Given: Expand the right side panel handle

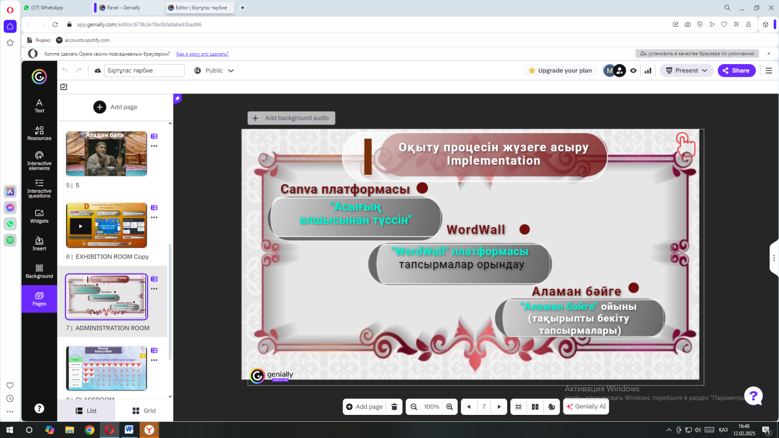Looking at the screenshot, I should 774,258.
